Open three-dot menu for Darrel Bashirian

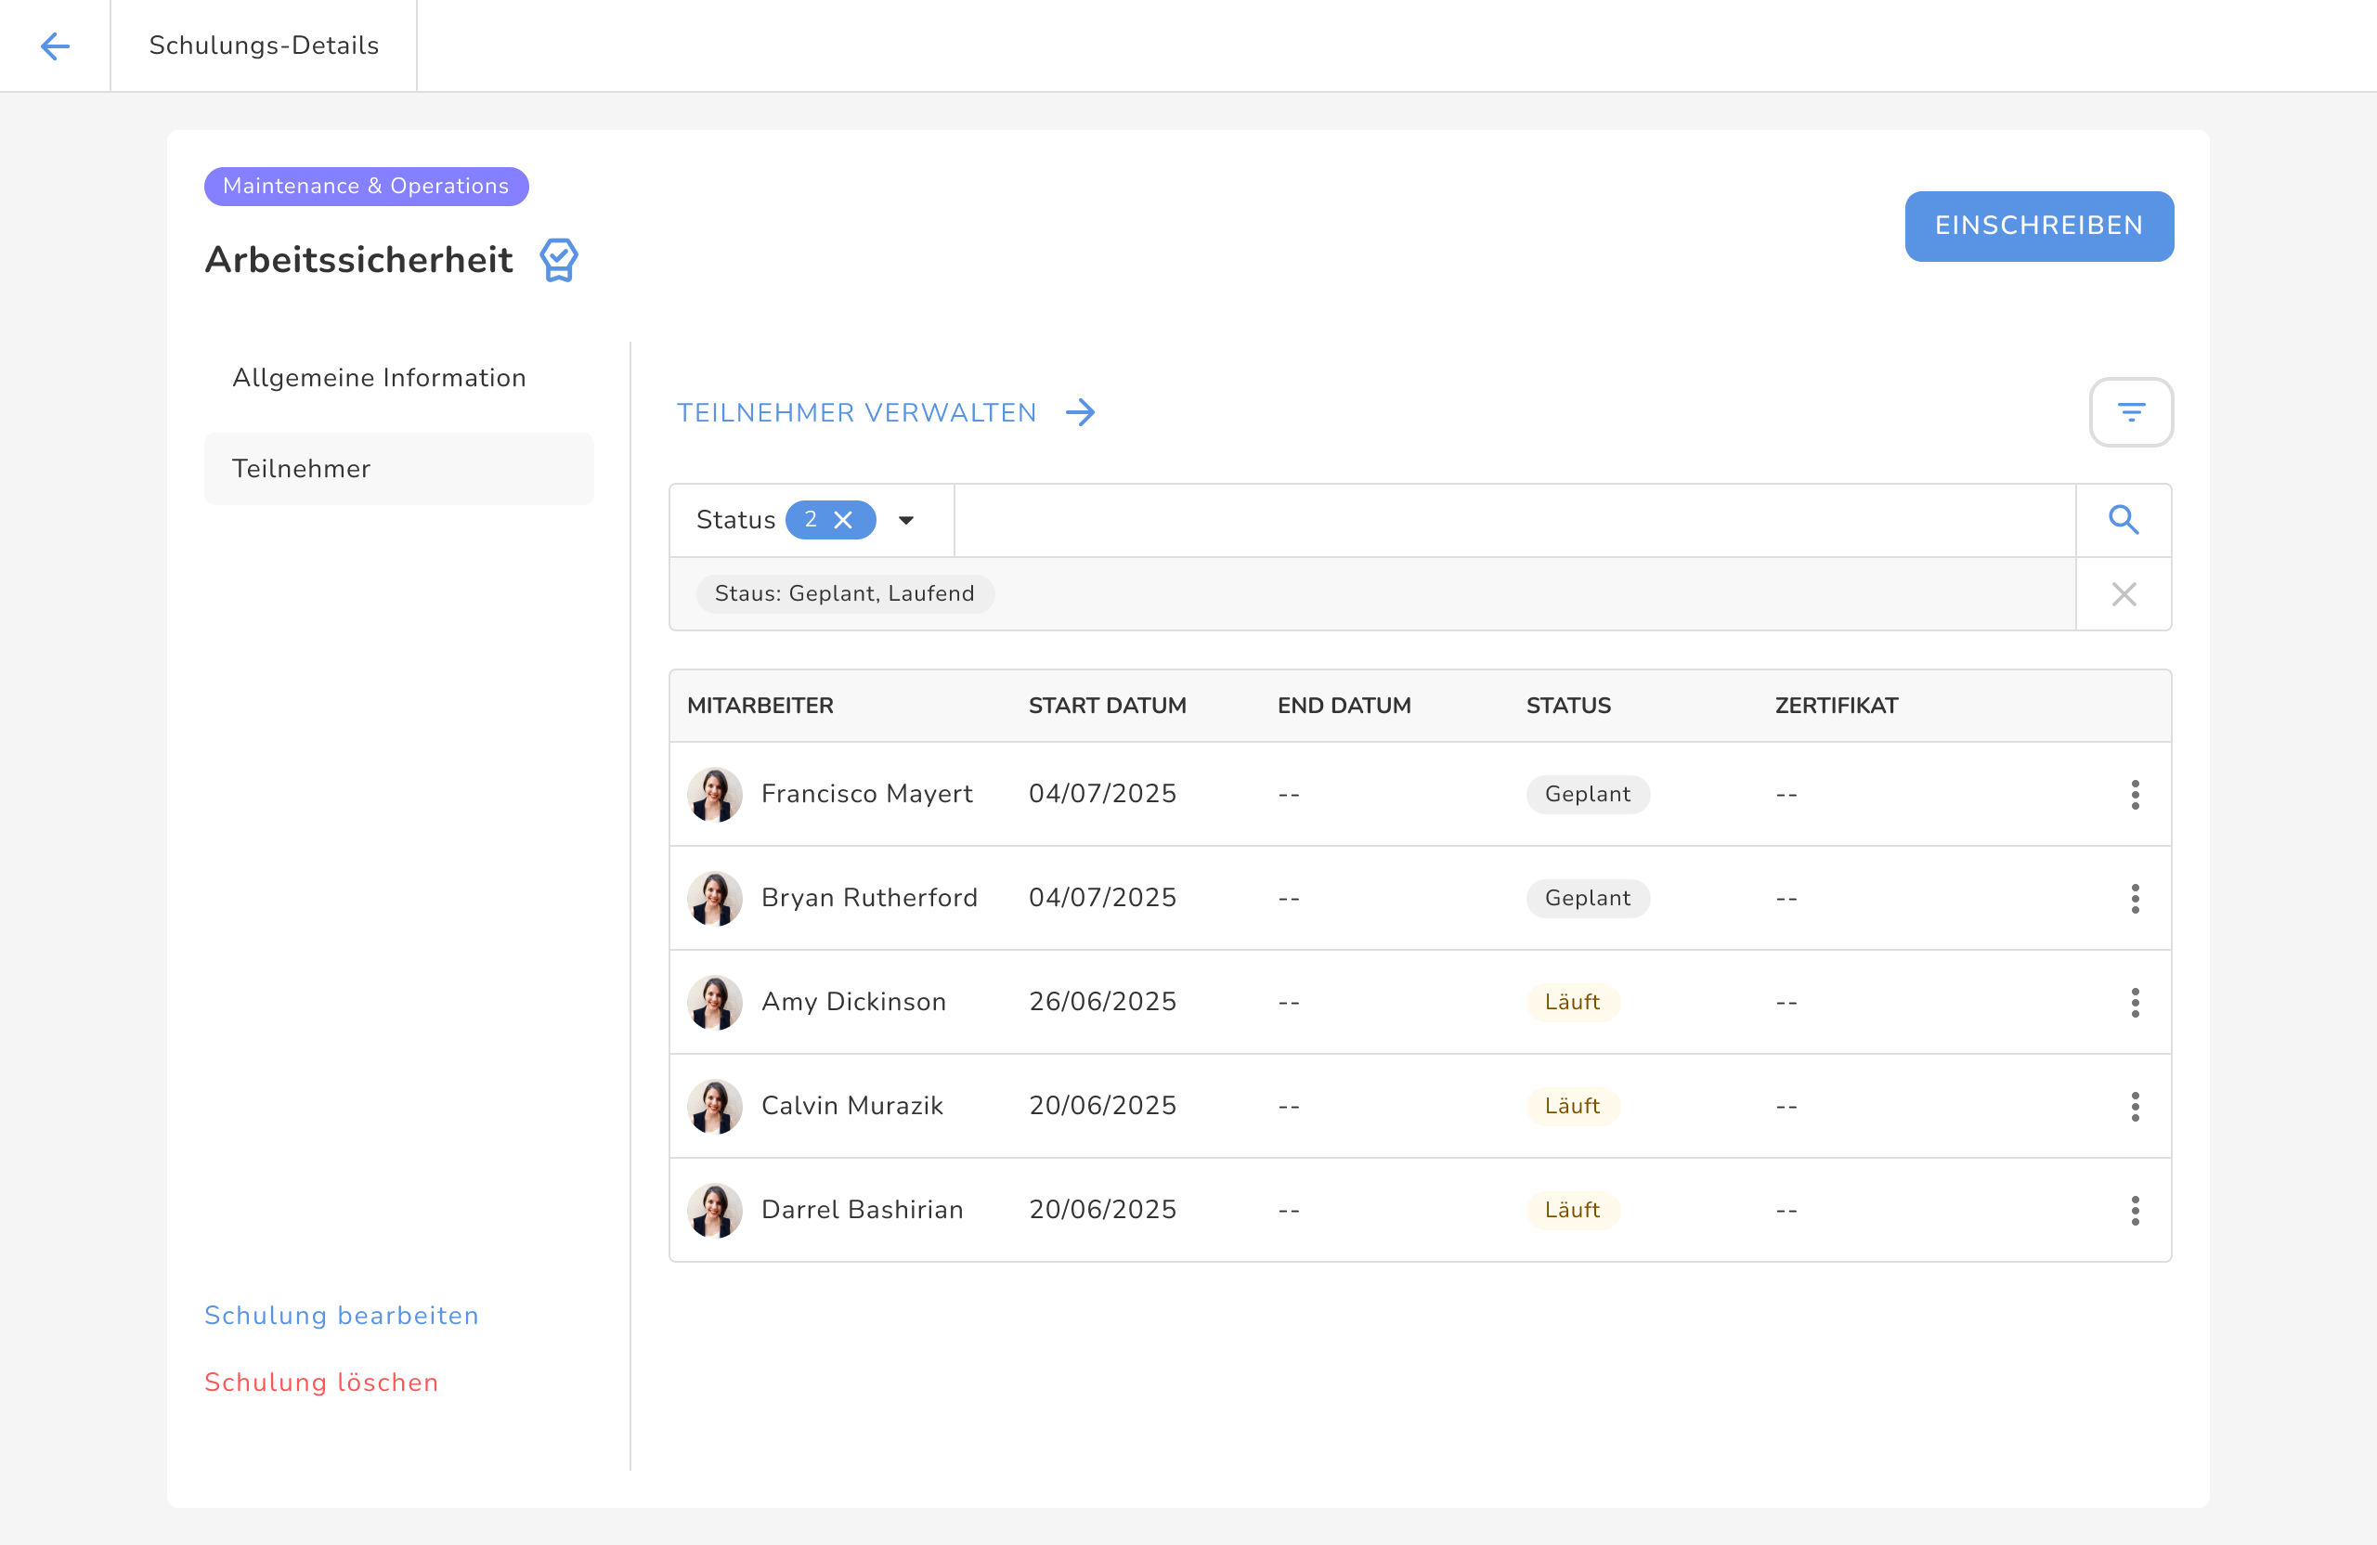(x=2135, y=1210)
